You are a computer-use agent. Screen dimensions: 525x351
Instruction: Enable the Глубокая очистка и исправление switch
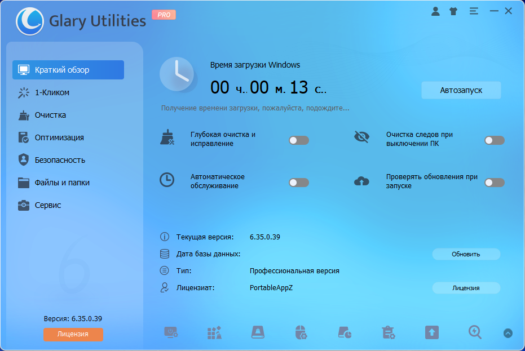point(298,140)
